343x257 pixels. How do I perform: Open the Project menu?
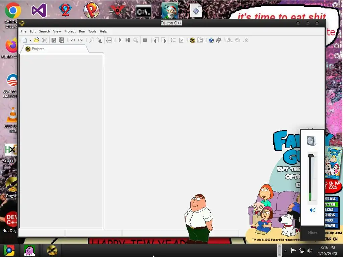[70, 31]
